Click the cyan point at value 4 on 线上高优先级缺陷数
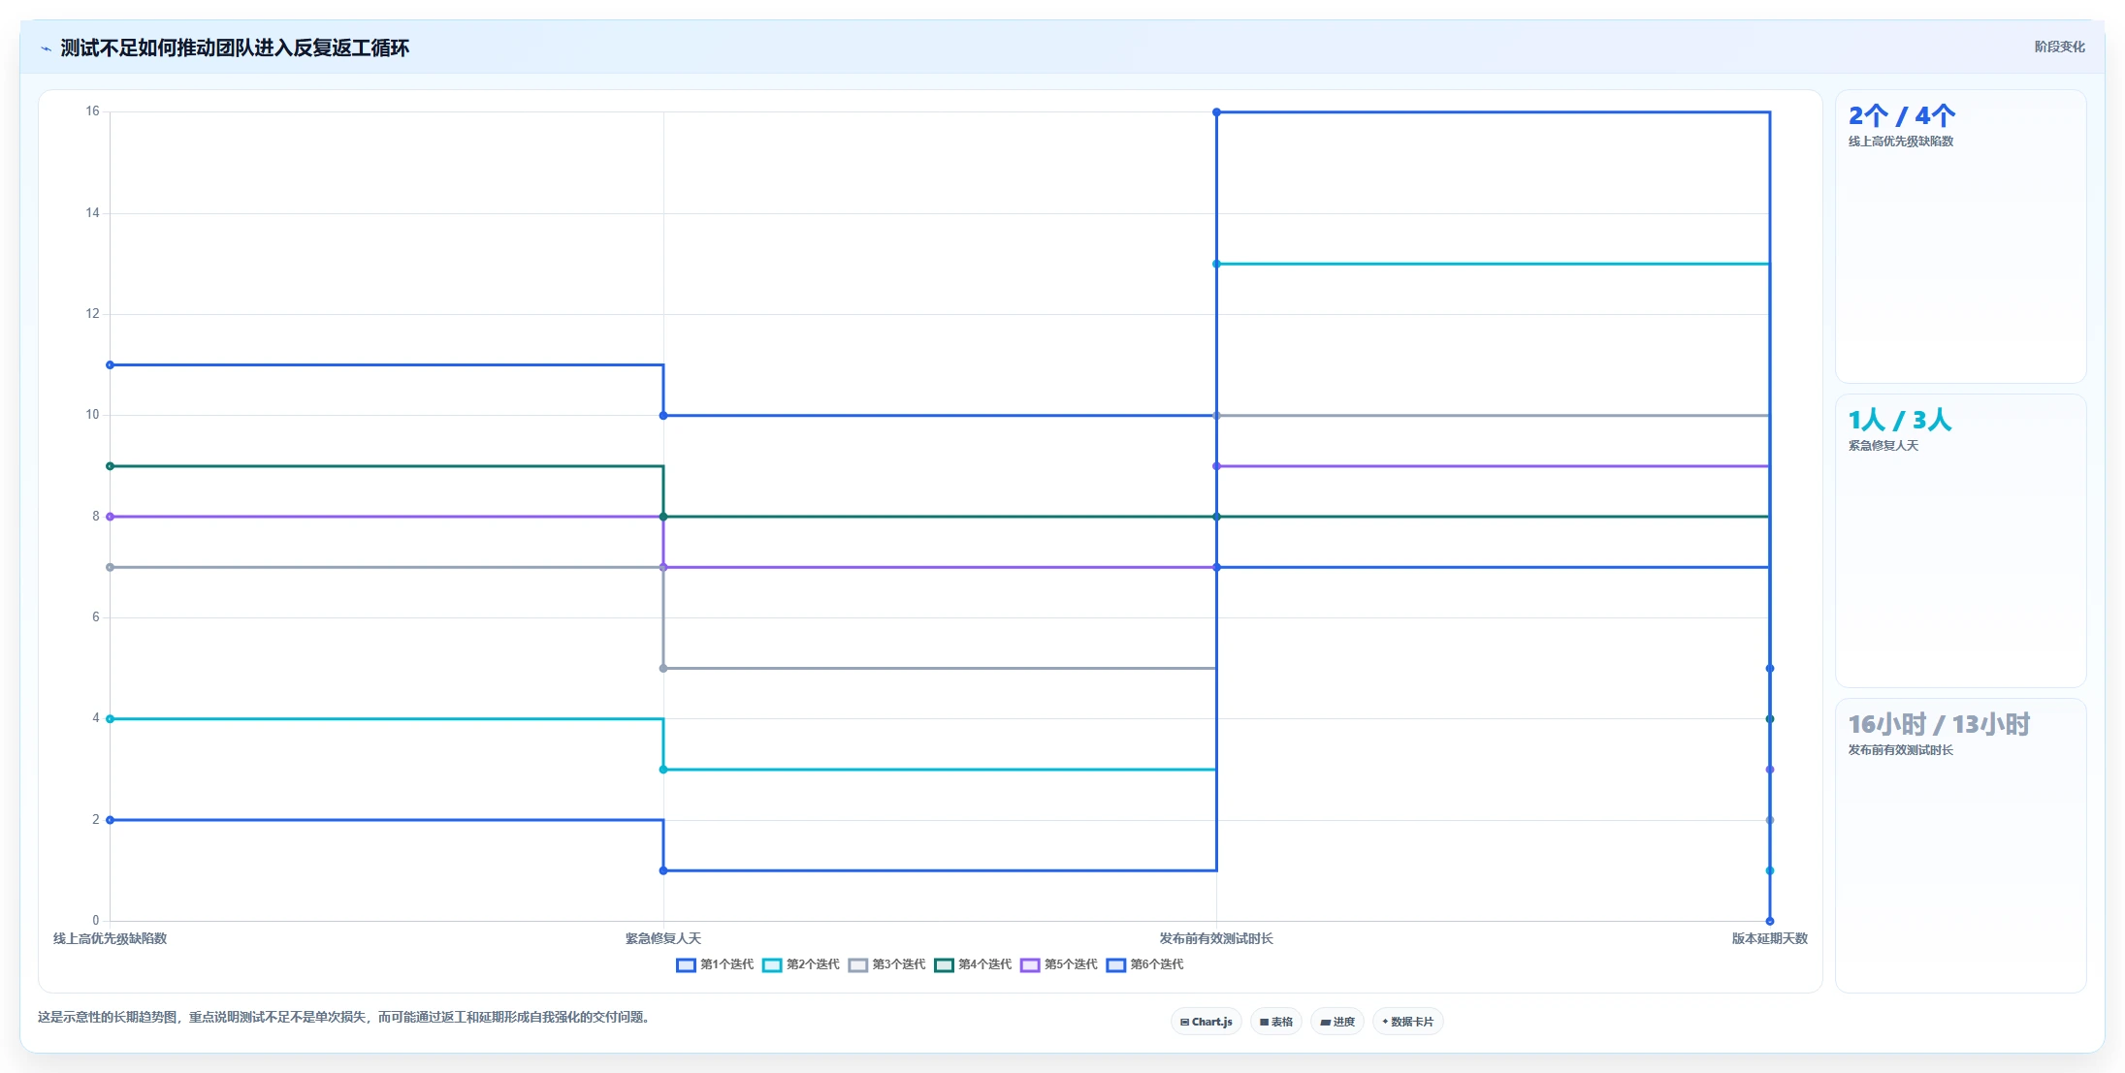Screen dimensions: 2125x1073 tap(110, 719)
